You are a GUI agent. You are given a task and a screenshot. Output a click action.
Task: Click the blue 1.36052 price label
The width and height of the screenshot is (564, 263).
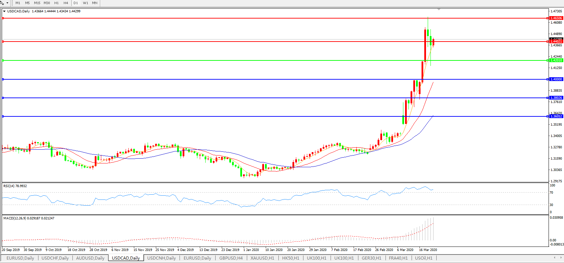[x=556, y=116]
